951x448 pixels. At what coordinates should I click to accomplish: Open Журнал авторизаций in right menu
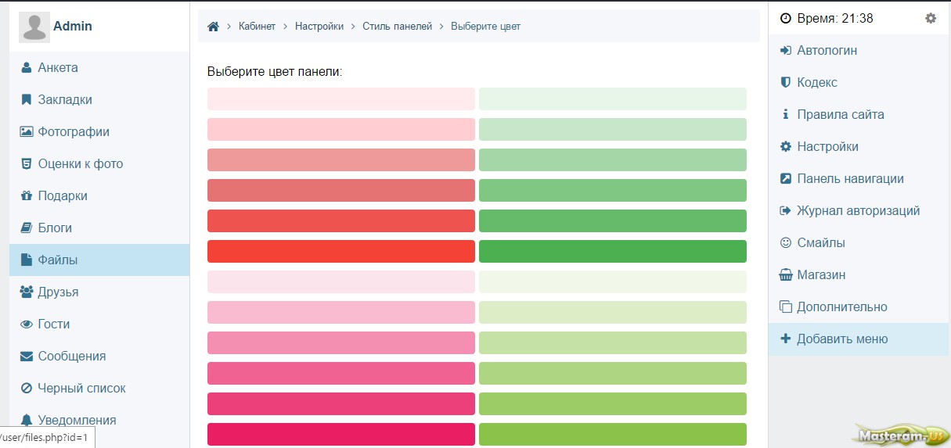tap(858, 211)
